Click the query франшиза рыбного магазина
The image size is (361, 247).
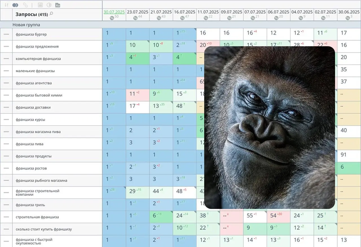[41, 180]
